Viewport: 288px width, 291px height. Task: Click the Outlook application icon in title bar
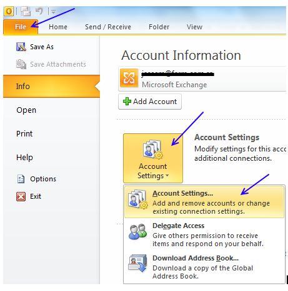click(9, 11)
